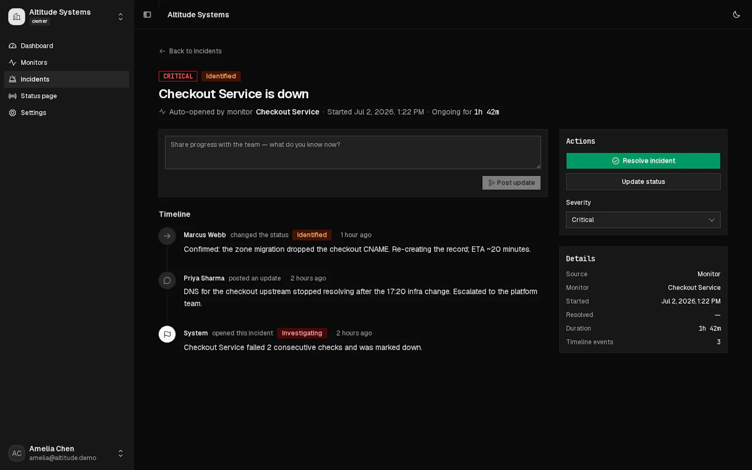Viewport: 752px width, 470px height.
Task: Click the Altitude Systems breadcrumb title
Action: click(x=198, y=15)
